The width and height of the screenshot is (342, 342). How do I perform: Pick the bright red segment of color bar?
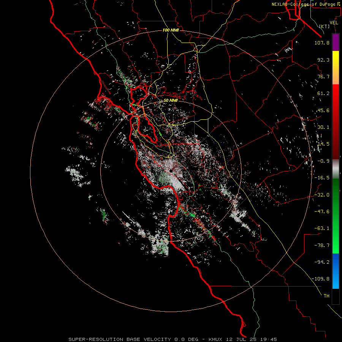(x=336, y=94)
